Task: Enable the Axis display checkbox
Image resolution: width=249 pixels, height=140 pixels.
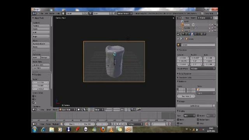Action: [178, 123]
